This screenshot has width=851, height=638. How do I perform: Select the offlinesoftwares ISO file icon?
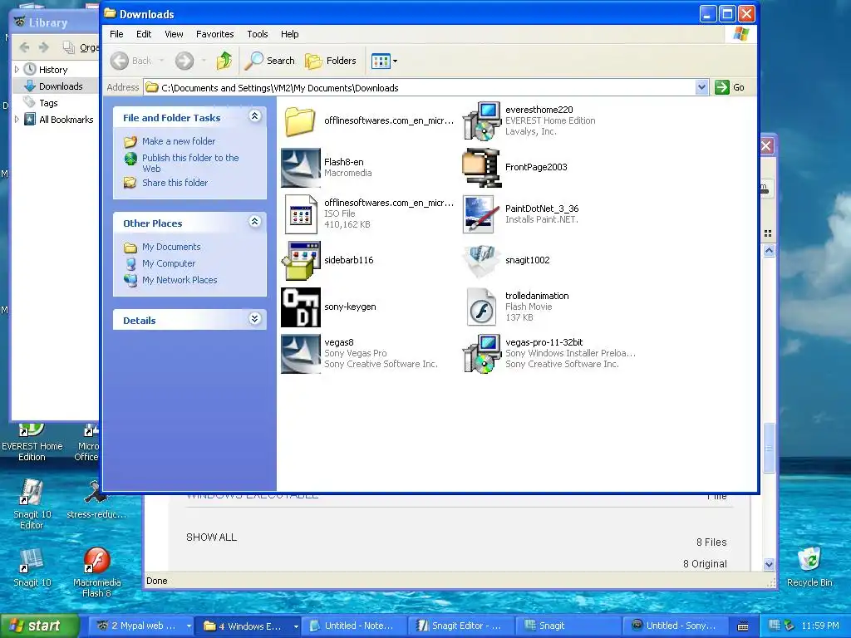tap(301, 213)
